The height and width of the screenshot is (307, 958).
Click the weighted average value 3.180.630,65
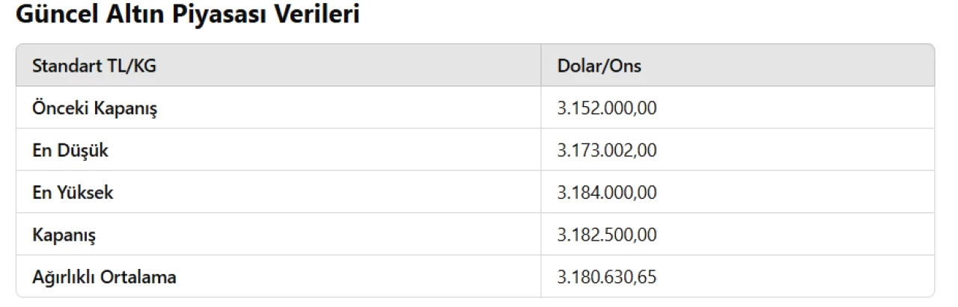606,277
